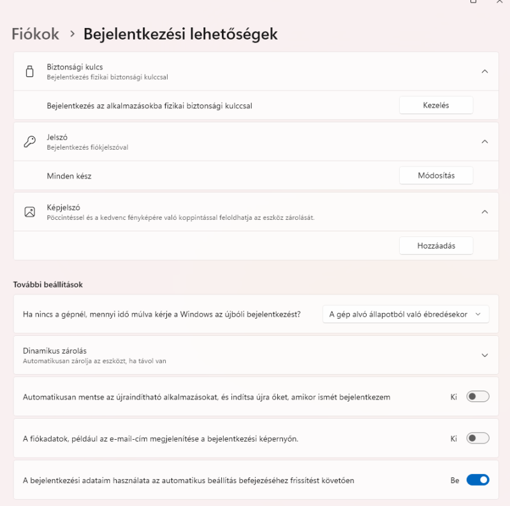Screen dimensions: 510x506
Task: Click the breadcrumb arrow after Fiókok
Action: tap(73, 34)
